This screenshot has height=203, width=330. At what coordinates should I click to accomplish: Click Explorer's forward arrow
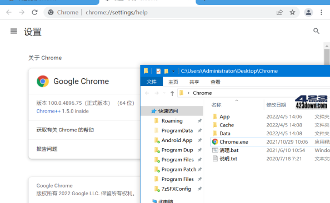[x=157, y=93]
